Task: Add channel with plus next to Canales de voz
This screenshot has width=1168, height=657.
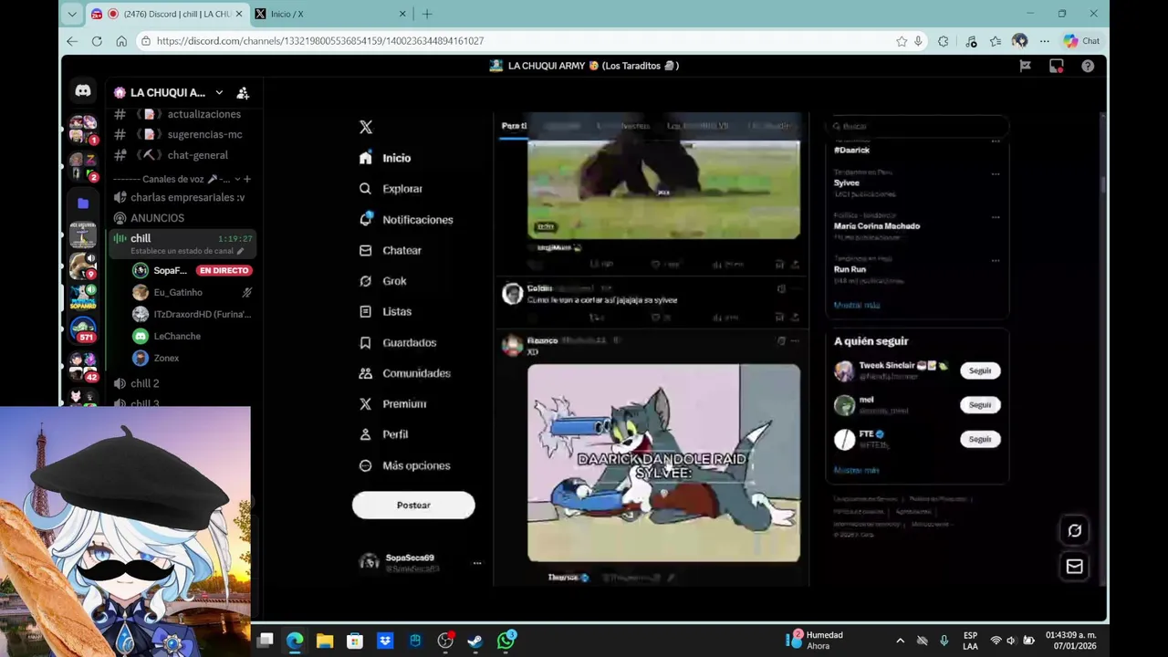Action: 247,179
